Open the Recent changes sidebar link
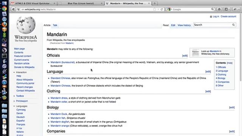 (x=25, y=87)
